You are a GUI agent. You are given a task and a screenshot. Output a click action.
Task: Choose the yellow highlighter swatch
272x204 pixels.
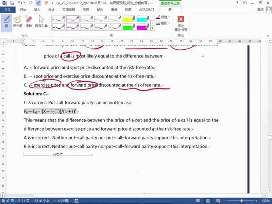(129, 19)
